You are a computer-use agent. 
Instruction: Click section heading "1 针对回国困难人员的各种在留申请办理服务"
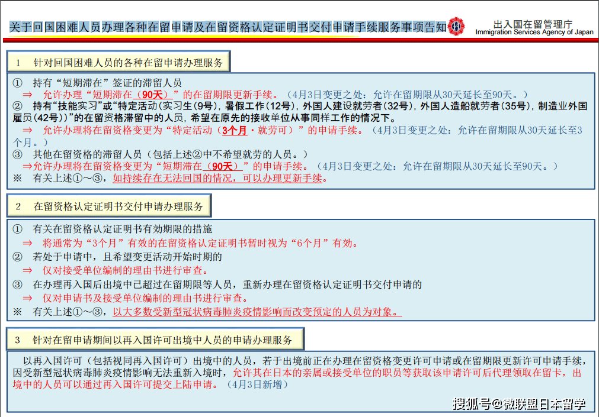coord(118,62)
